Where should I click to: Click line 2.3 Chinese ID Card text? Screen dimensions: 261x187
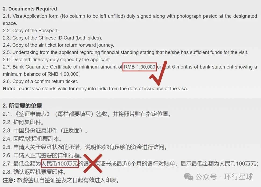[x=52, y=38]
